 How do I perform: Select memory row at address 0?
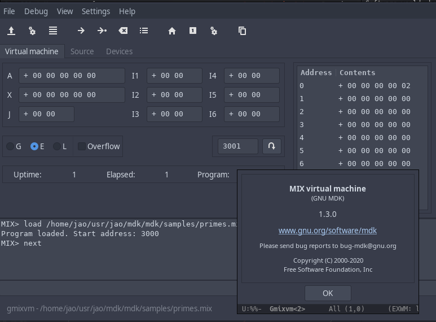pos(362,86)
